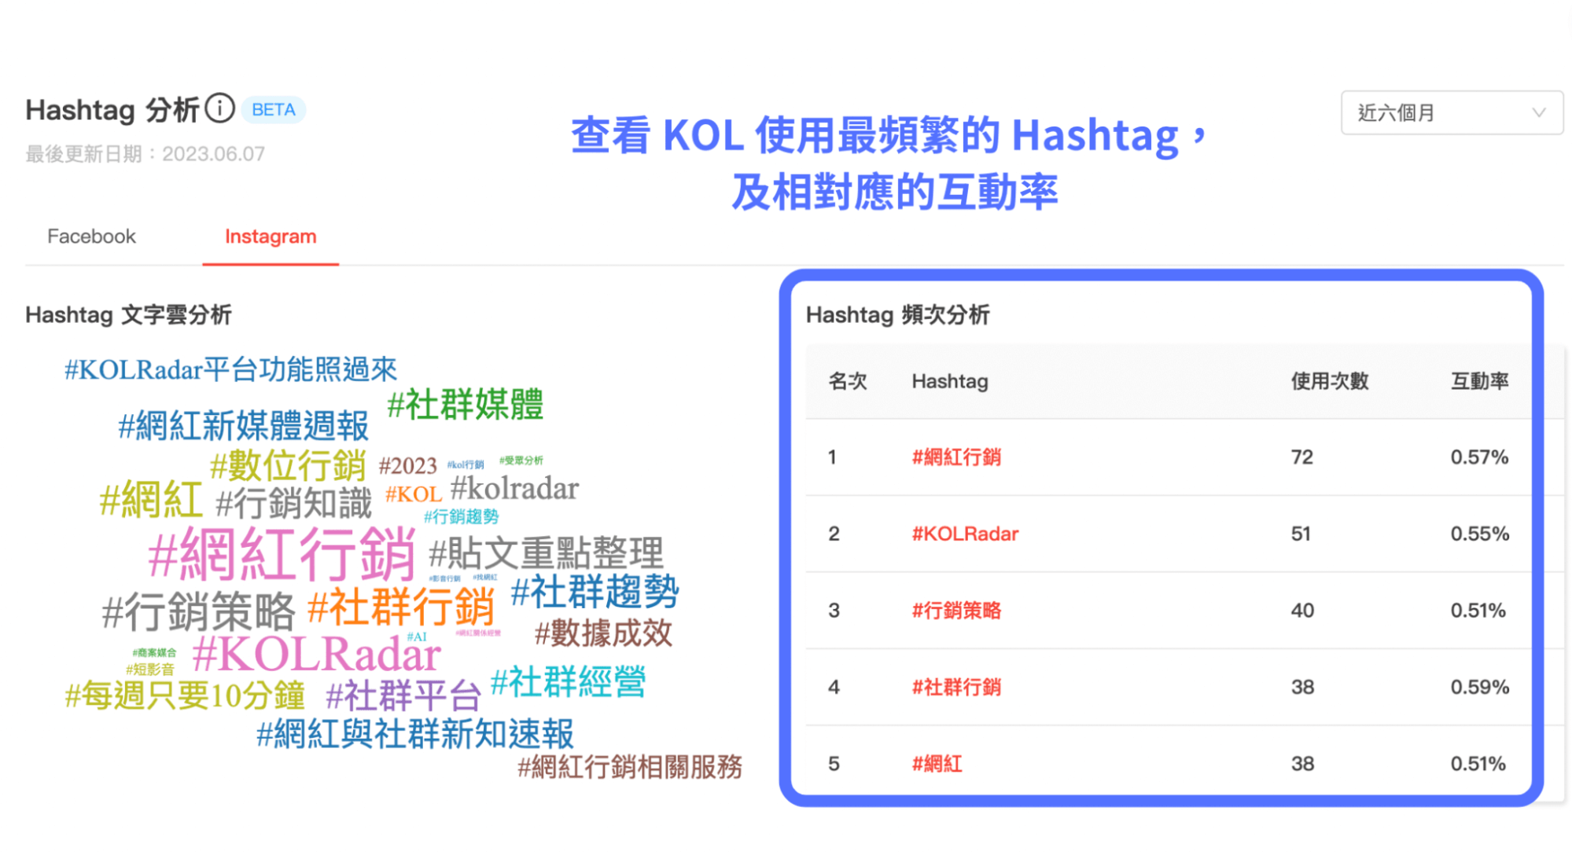Click #kolradar lowercase word in cloud
Viewport: 1572px width, 855px height.
point(514,489)
